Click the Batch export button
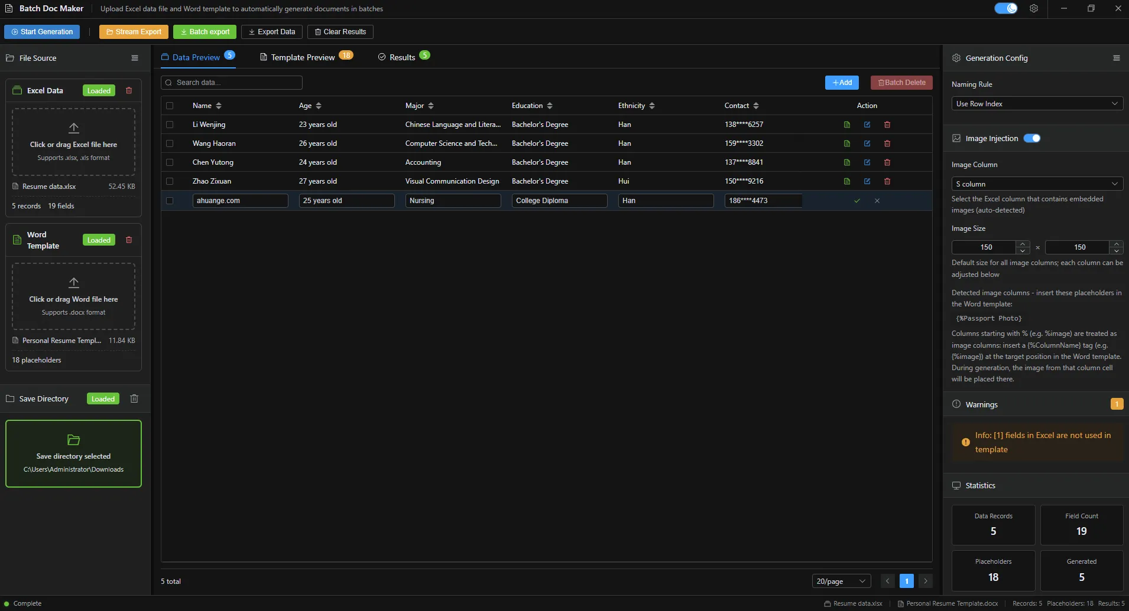 click(x=205, y=32)
